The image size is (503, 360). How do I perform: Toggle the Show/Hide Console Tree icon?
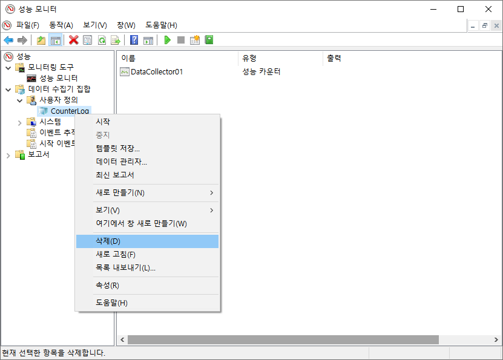[56, 40]
